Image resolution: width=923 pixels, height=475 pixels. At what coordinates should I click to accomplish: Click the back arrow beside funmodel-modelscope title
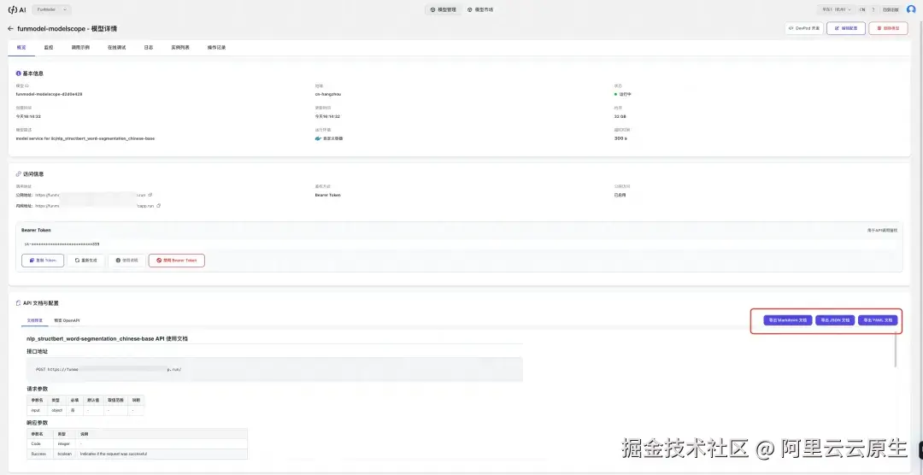point(10,28)
